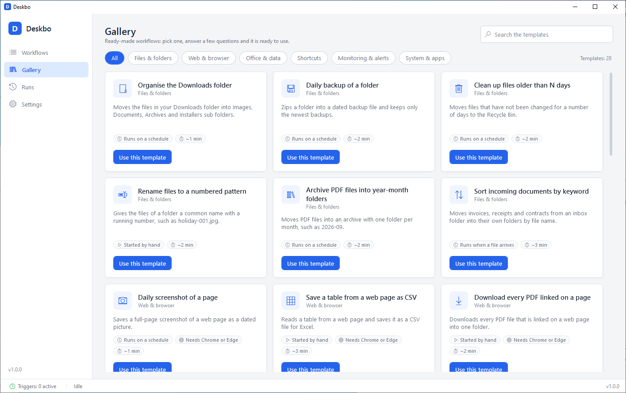
Task: Click Runs on a schedule tag on Archive PDF files
Action: point(311,245)
